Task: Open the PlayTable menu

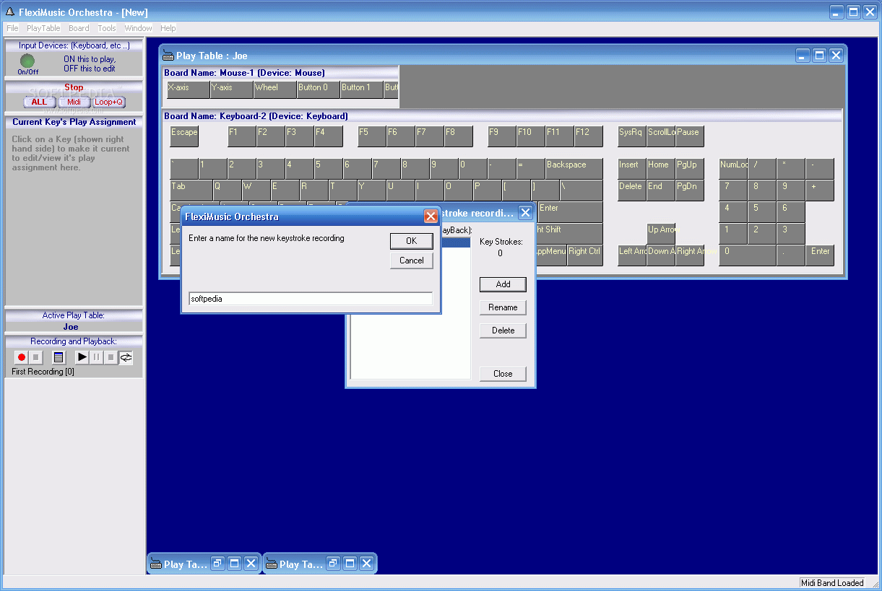Action: coord(43,28)
